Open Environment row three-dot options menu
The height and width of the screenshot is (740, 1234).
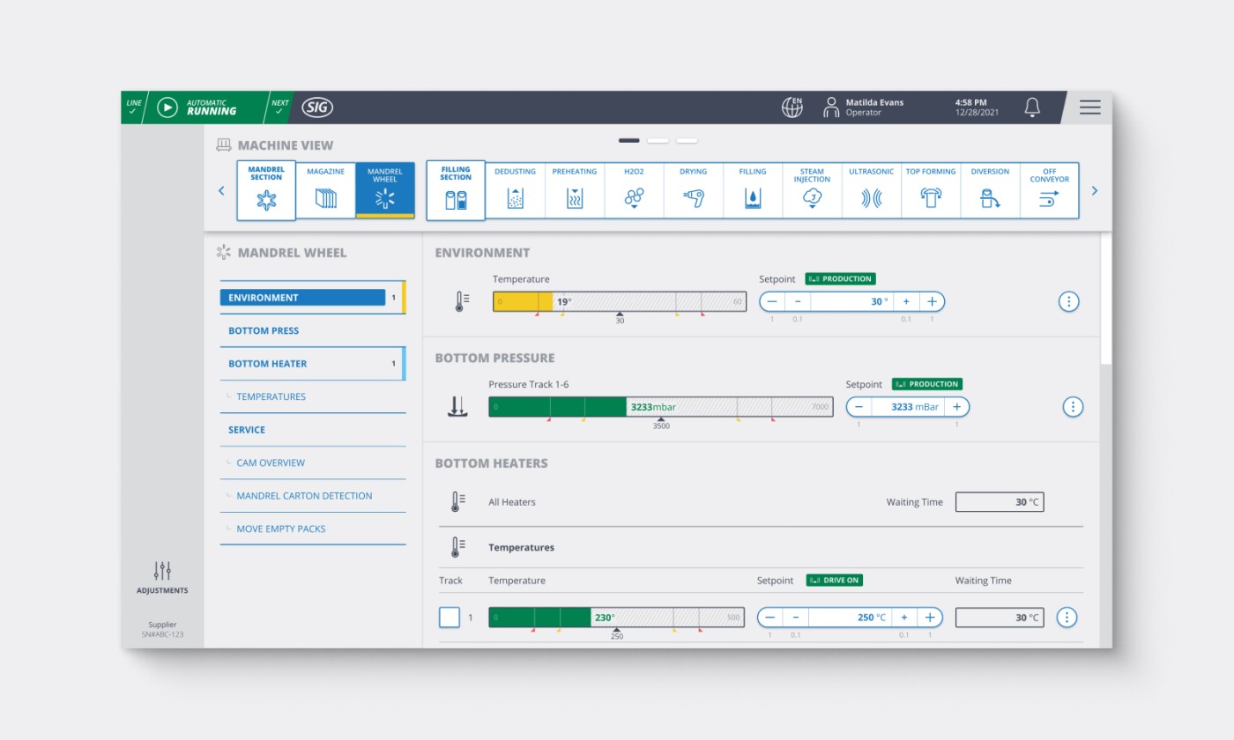1068,301
